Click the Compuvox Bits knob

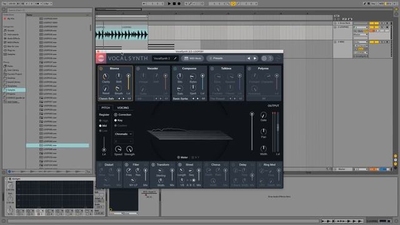pos(179,76)
